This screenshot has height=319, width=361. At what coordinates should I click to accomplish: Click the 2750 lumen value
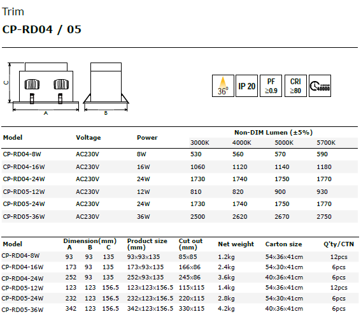(324, 216)
